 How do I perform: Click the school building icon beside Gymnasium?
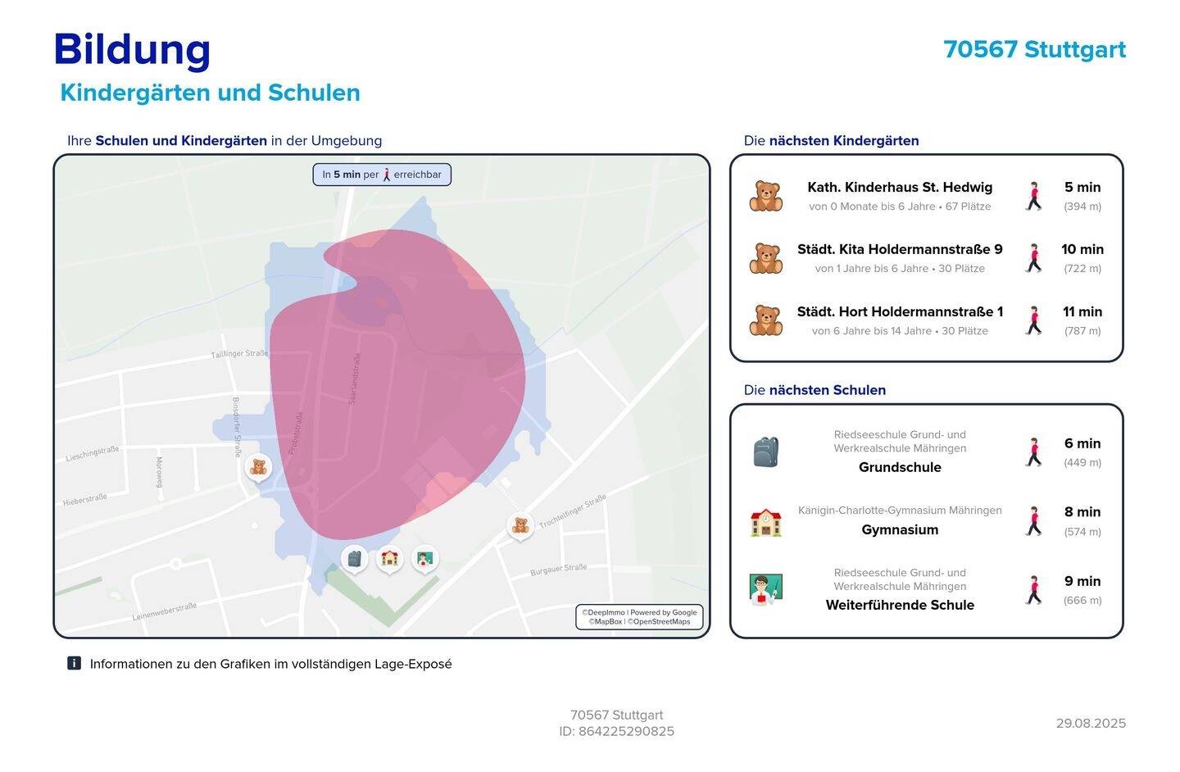pos(765,522)
